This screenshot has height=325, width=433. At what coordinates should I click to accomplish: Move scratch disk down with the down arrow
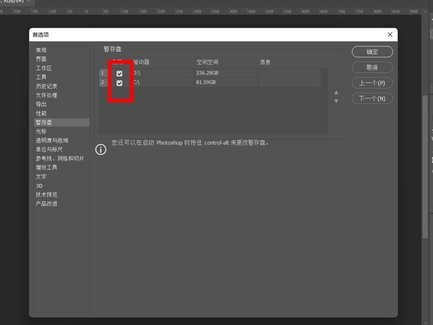(336, 102)
